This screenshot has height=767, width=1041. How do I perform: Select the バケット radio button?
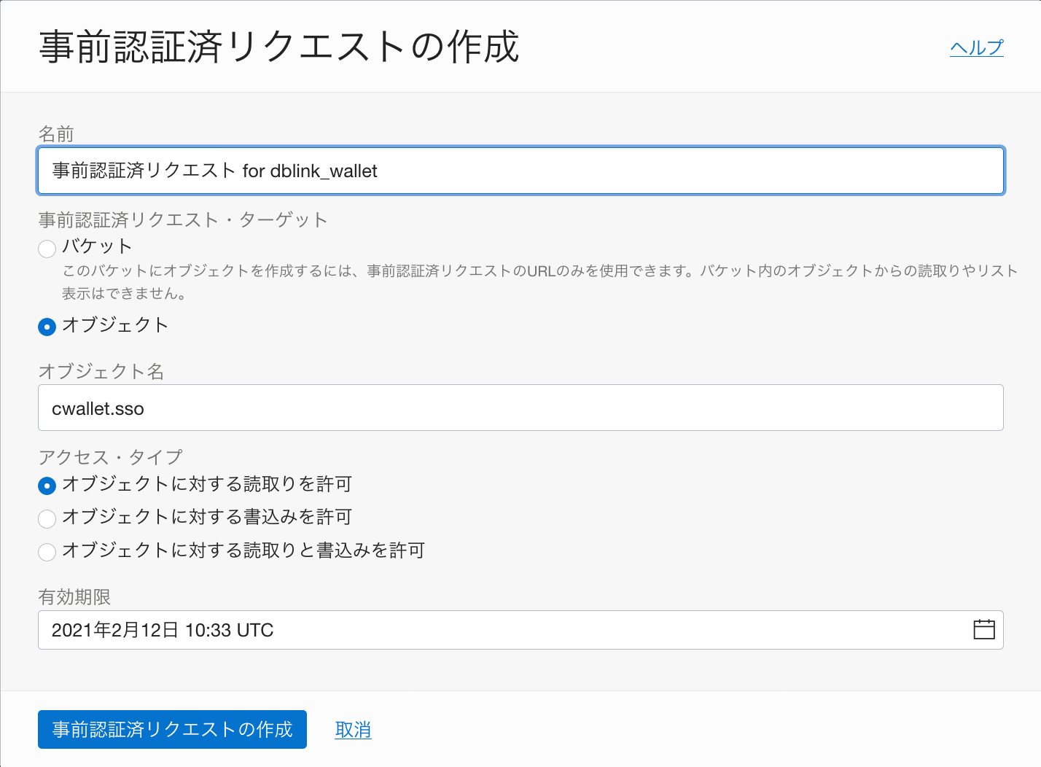coord(47,249)
